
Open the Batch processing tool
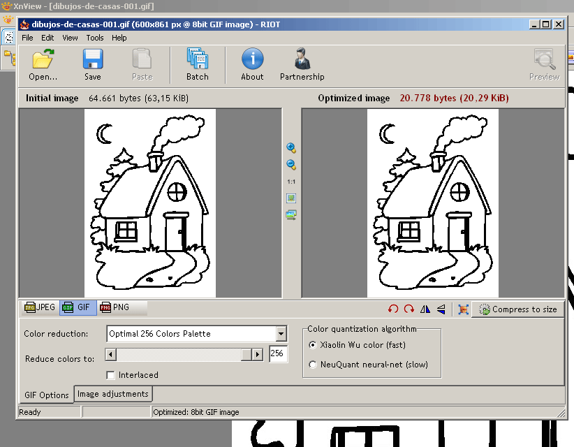(x=198, y=65)
